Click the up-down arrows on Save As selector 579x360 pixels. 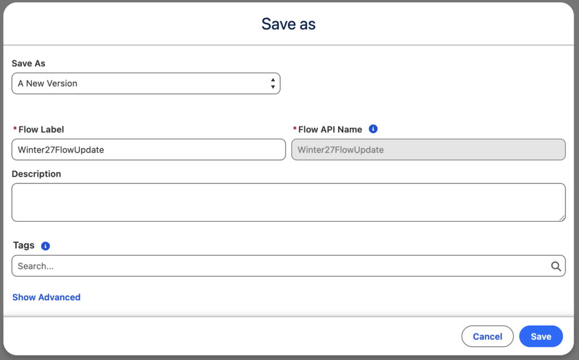[x=273, y=84]
